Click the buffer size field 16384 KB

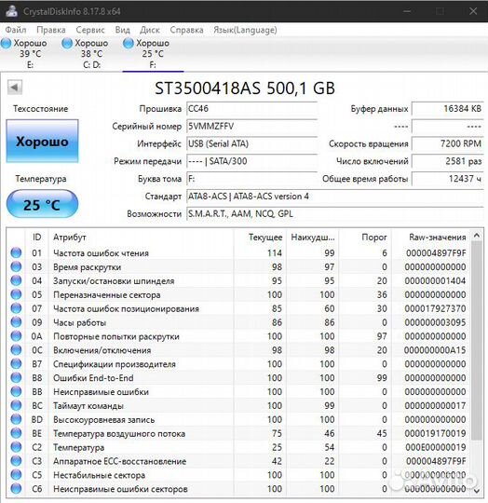[448, 109]
